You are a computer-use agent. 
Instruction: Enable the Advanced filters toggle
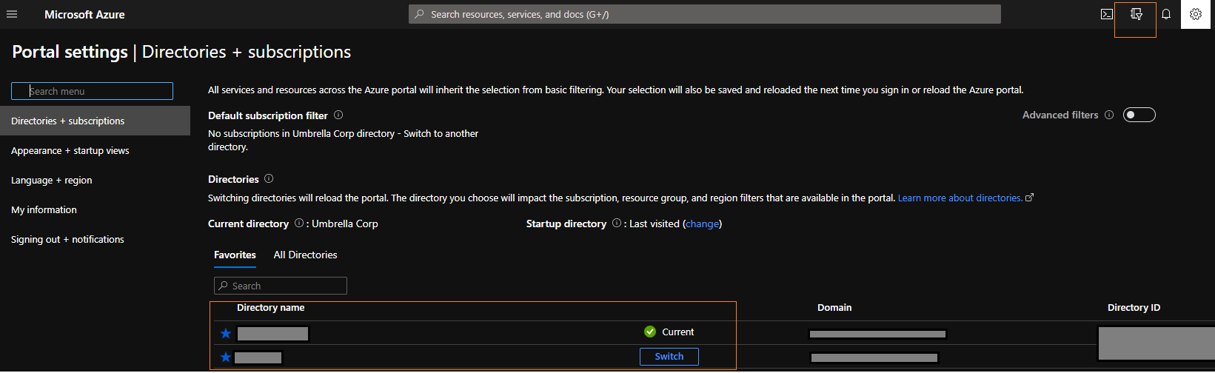coord(1139,115)
